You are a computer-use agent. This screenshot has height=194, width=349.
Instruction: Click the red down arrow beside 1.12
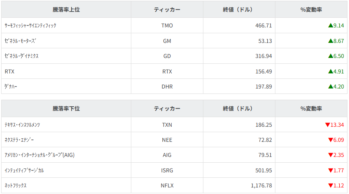pyautogui.click(x=330, y=185)
